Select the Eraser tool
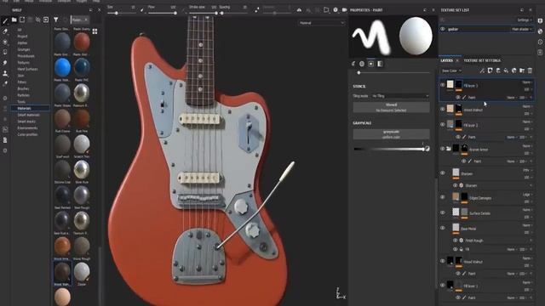 [5, 31]
